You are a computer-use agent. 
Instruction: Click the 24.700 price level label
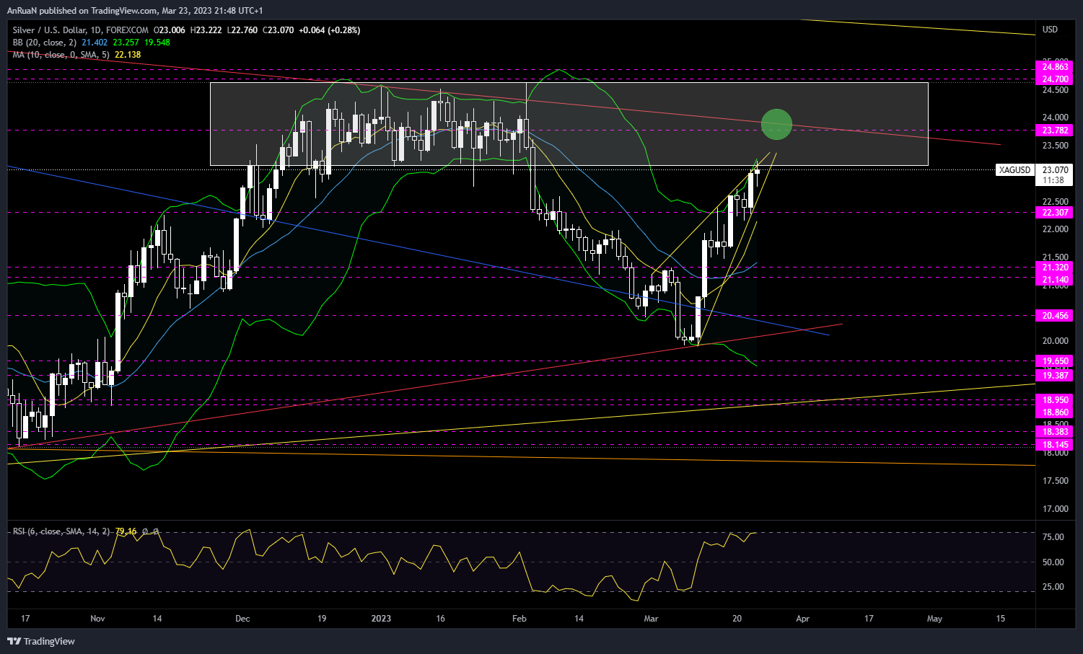1056,79
